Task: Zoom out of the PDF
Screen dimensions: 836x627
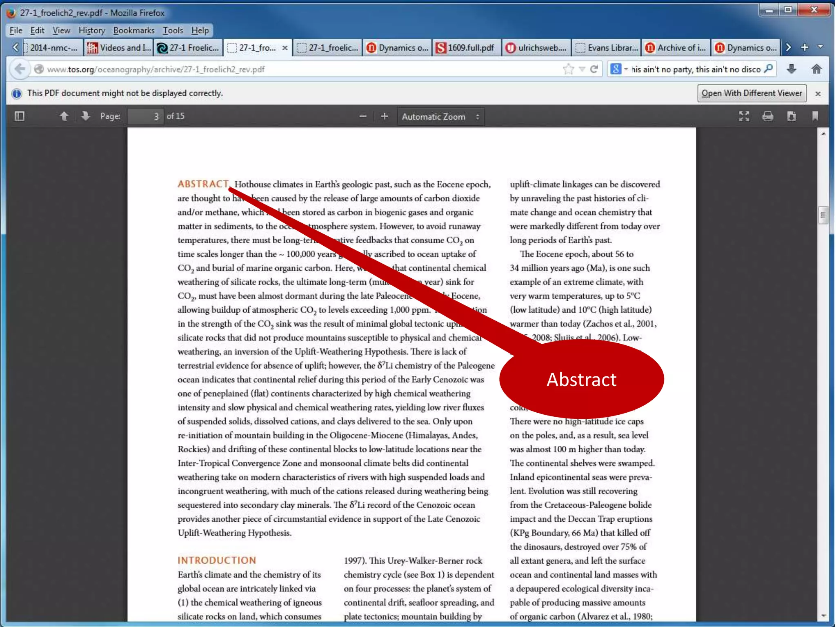Action: [362, 116]
